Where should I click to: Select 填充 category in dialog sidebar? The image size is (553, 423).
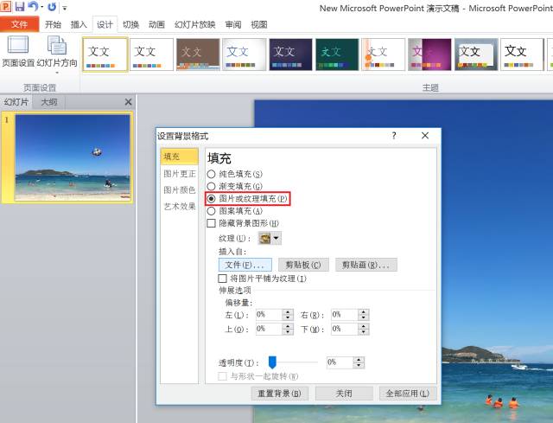coord(179,157)
